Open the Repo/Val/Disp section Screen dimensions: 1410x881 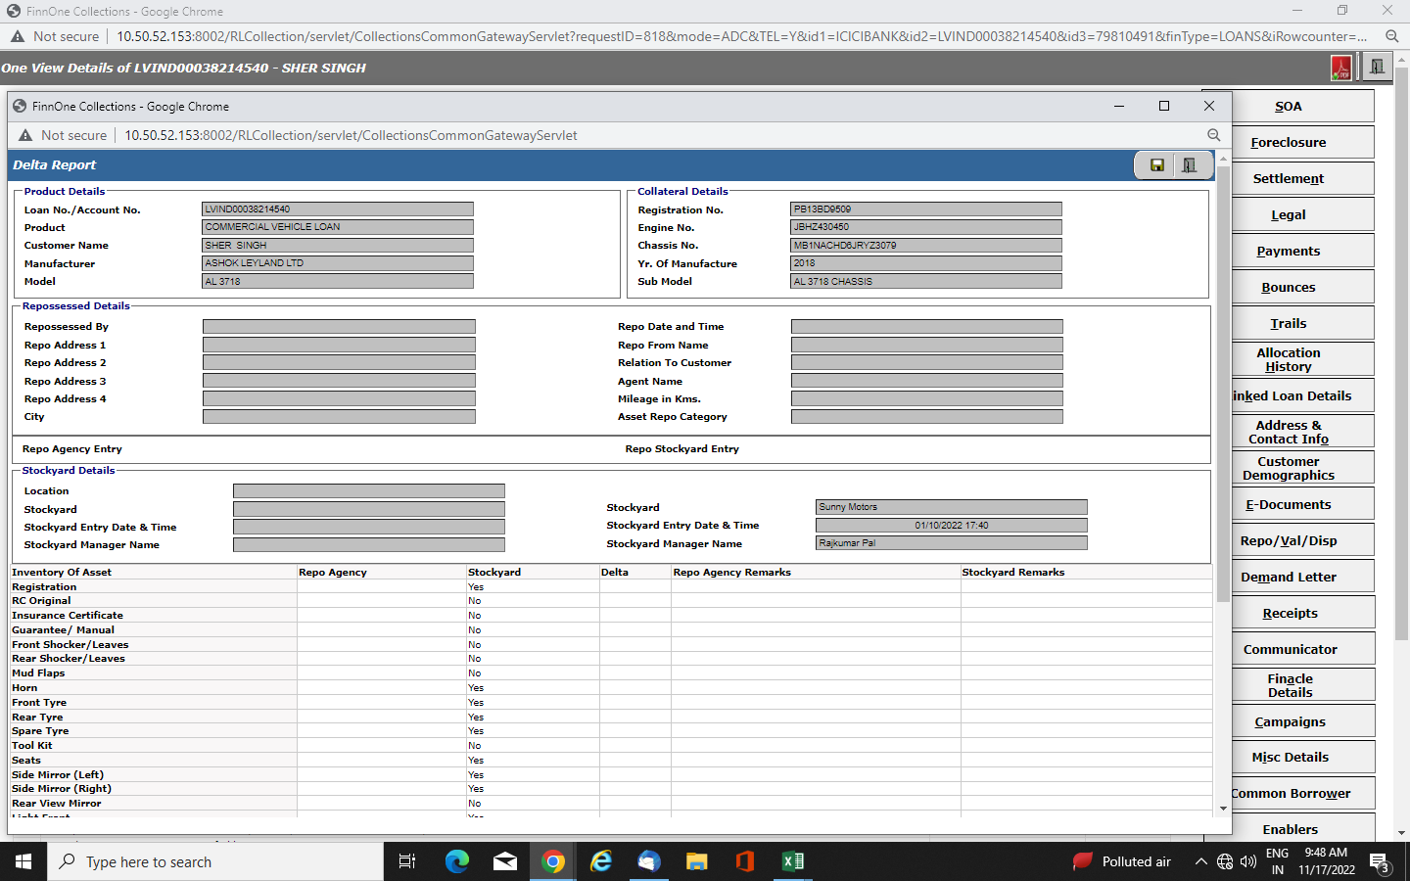(x=1288, y=541)
